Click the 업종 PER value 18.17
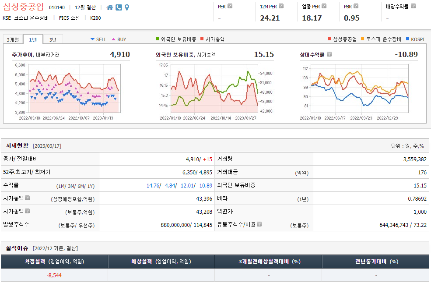 coord(312,18)
